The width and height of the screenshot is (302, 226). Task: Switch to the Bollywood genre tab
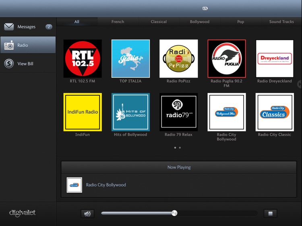[200, 22]
